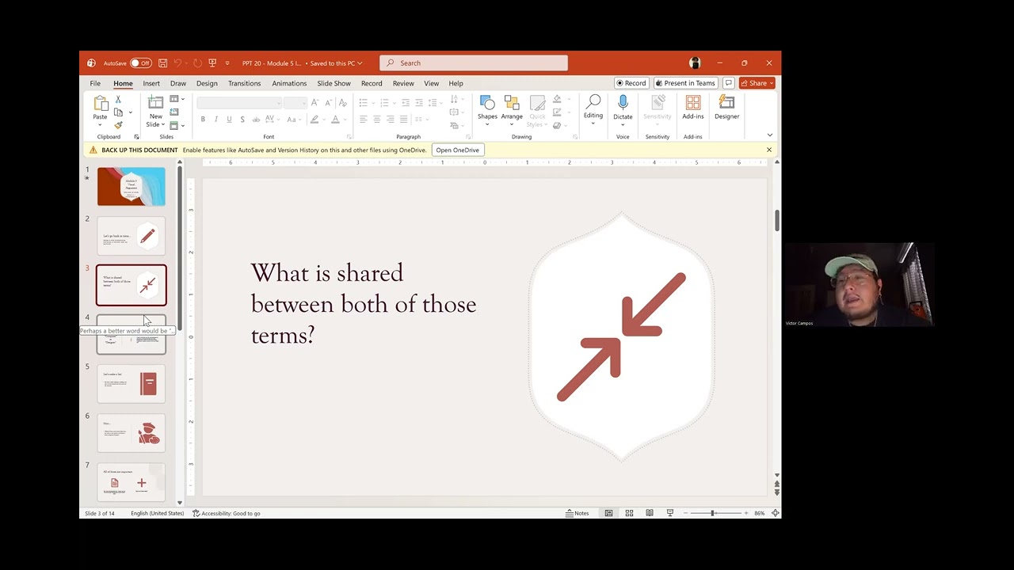Align text left in Paragraph group
The width and height of the screenshot is (1014, 570).
coord(363,120)
